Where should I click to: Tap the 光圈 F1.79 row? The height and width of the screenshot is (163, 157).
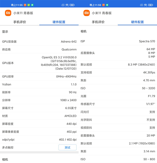coord(118,96)
